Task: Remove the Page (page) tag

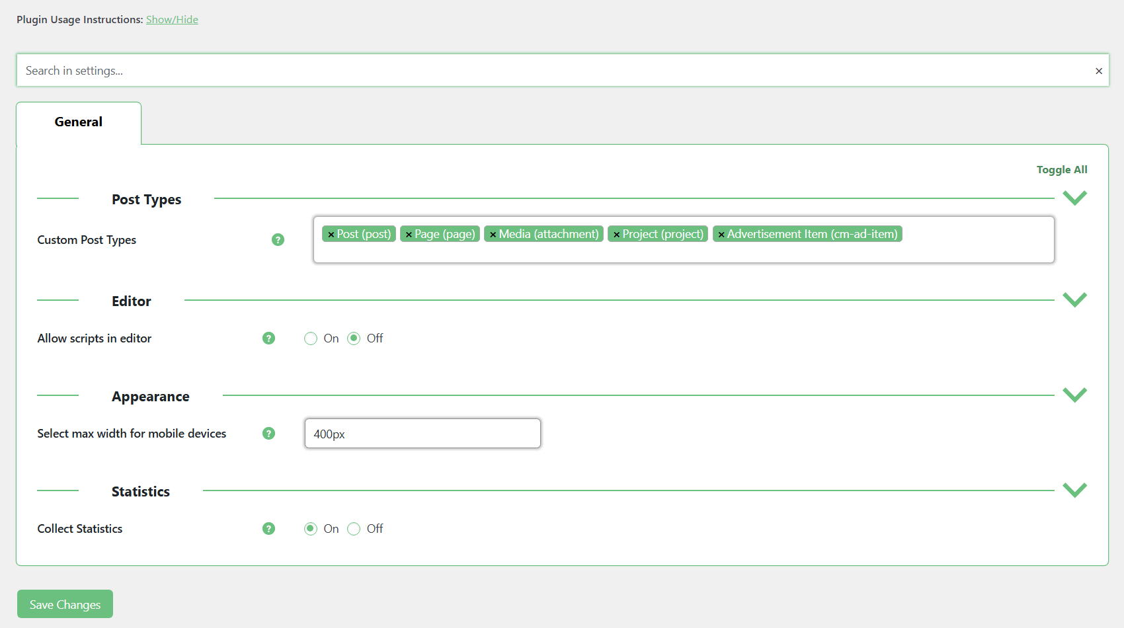Action: pyautogui.click(x=409, y=235)
